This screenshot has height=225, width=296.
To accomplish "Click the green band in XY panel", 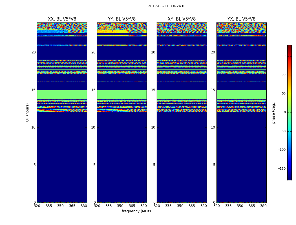I will 182,94.
